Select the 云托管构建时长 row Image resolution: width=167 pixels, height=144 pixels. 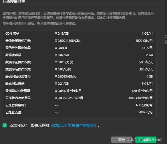79,105
